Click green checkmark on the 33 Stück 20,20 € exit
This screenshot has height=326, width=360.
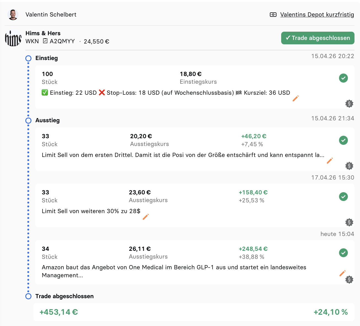click(x=343, y=140)
